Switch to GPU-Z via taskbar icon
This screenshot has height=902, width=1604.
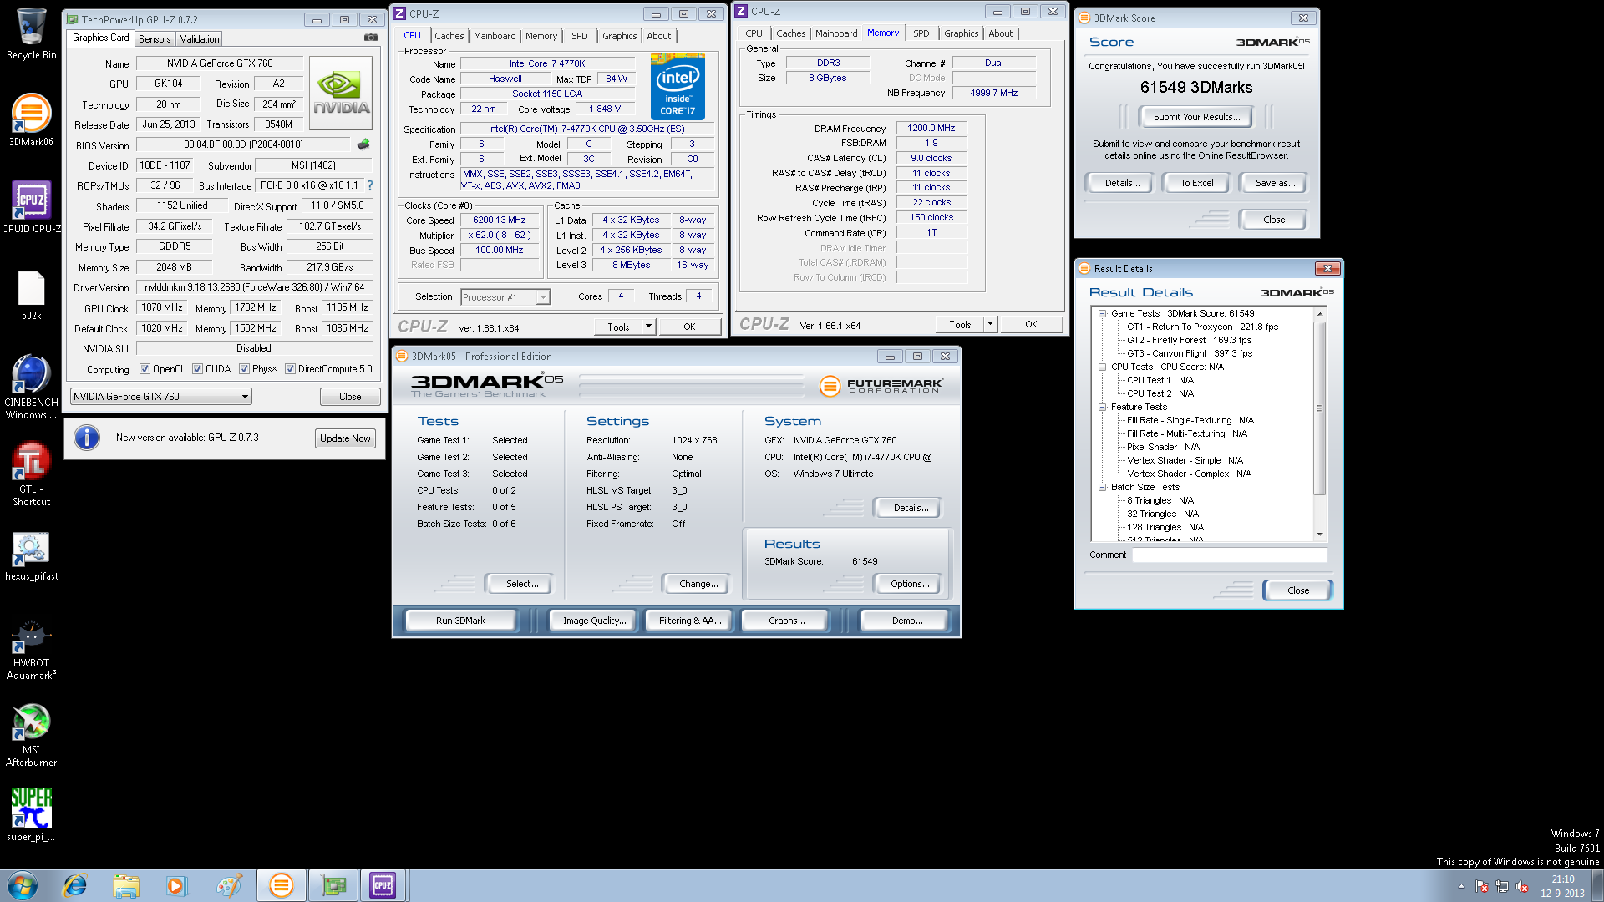point(333,885)
